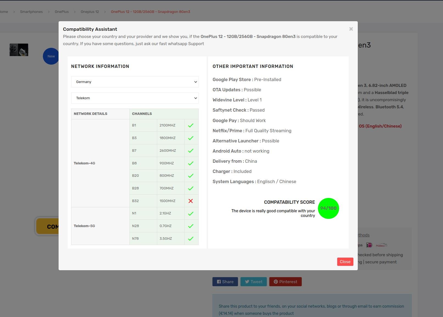Open the Telekom provider dropdown

click(135, 98)
